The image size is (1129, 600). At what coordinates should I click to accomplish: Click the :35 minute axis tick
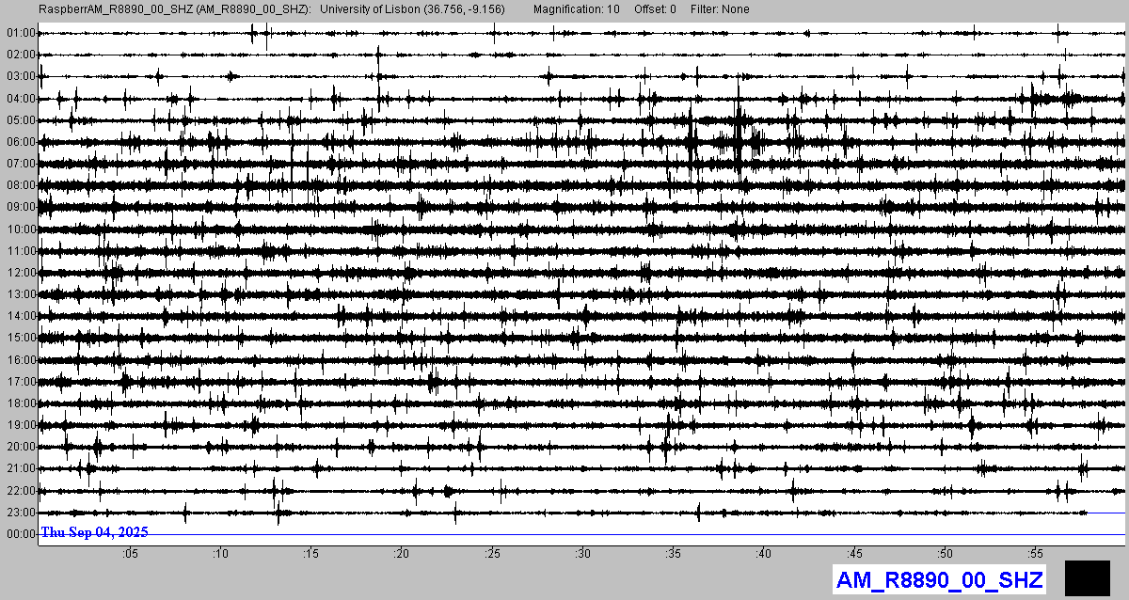[673, 553]
